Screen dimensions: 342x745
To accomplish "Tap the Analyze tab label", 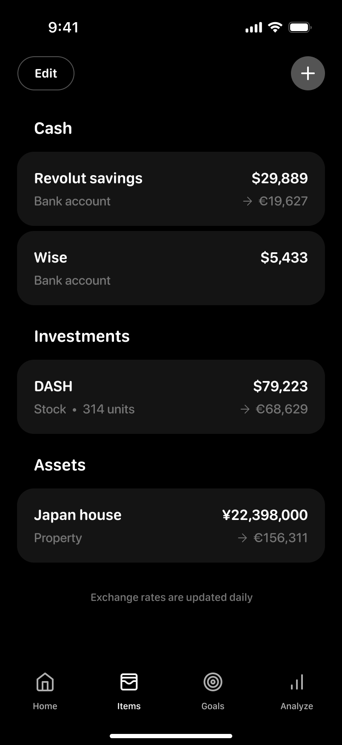I will coord(296,706).
